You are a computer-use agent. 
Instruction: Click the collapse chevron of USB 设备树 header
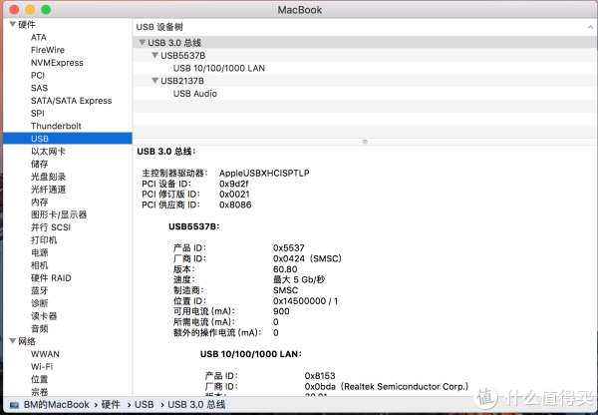[x=590, y=27]
